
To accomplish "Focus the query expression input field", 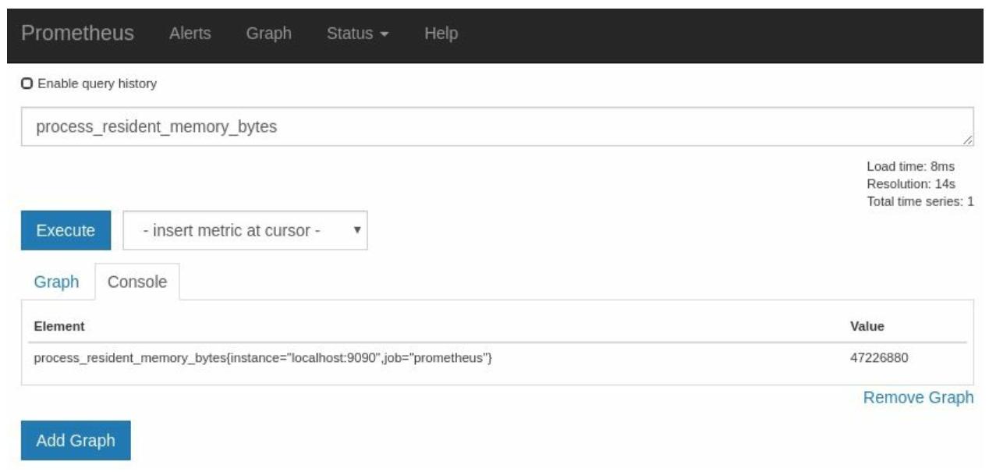I will [497, 126].
